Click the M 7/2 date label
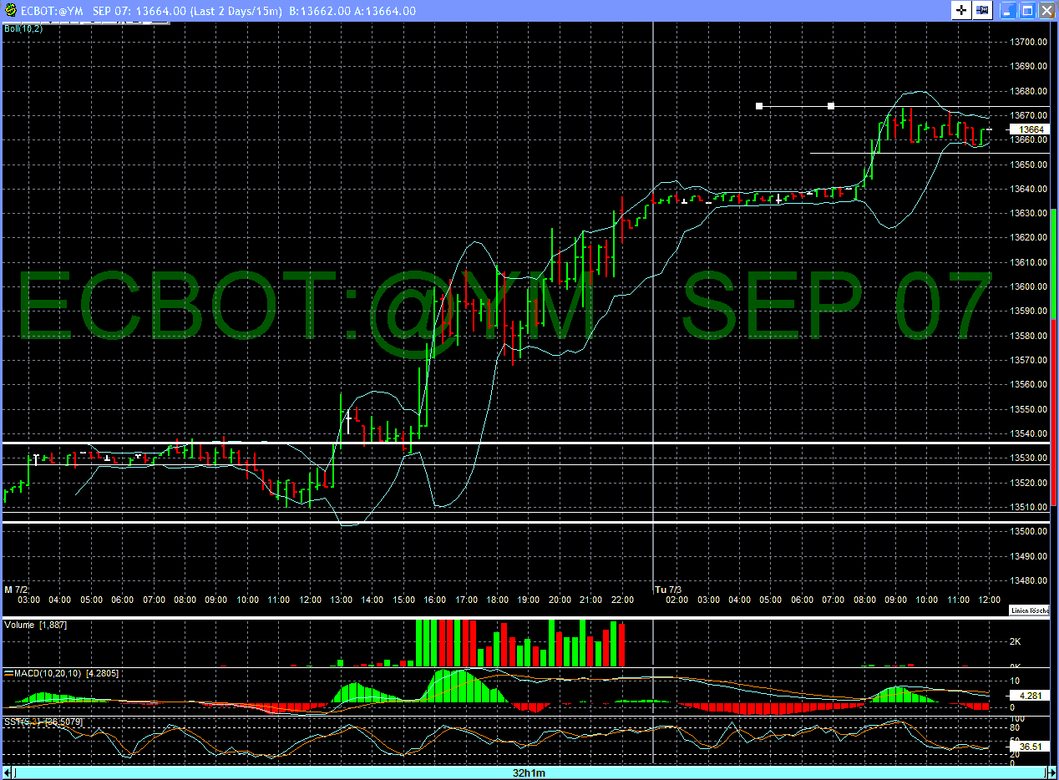The height and width of the screenshot is (780, 1059). coord(16,590)
